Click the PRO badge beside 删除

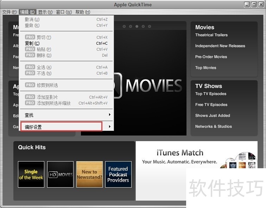click(x=30, y=55)
